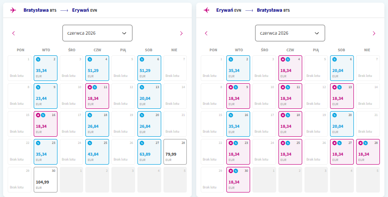Go to previous month in outbound calendar
The height and width of the screenshot is (197, 388).
tap(13, 33)
